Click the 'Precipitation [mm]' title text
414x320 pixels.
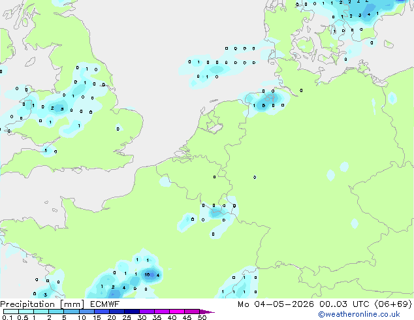click(x=42, y=304)
